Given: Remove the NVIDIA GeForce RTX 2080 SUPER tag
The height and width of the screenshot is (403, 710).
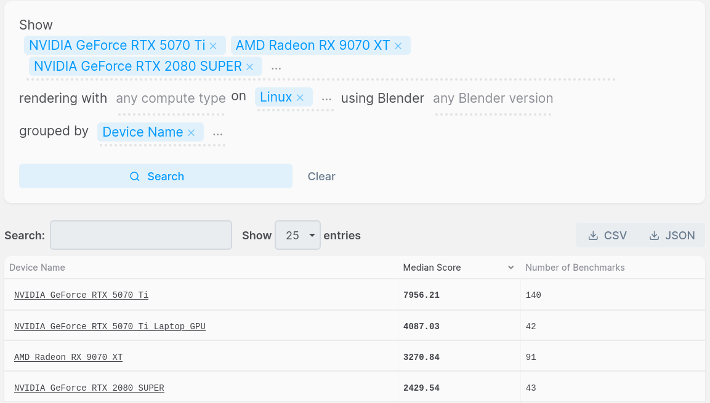Looking at the screenshot, I should (249, 67).
